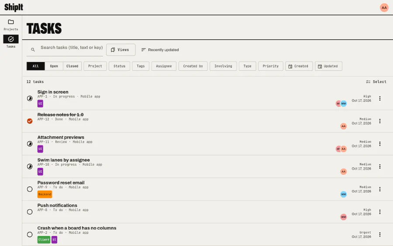Viewport: 393px width, 246px height.
Task: Click Select to enable multi-selection
Action: tap(376, 82)
